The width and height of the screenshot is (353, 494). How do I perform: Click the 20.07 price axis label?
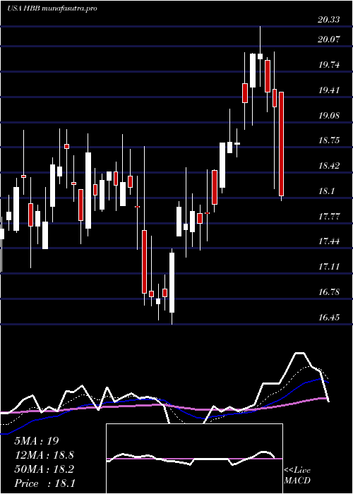click(x=329, y=40)
